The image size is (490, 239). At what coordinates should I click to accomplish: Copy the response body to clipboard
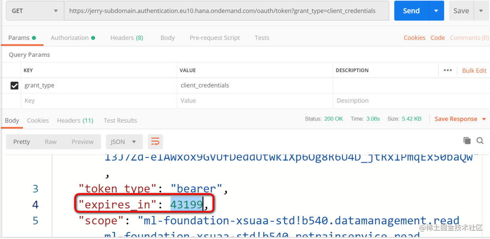click(x=467, y=141)
